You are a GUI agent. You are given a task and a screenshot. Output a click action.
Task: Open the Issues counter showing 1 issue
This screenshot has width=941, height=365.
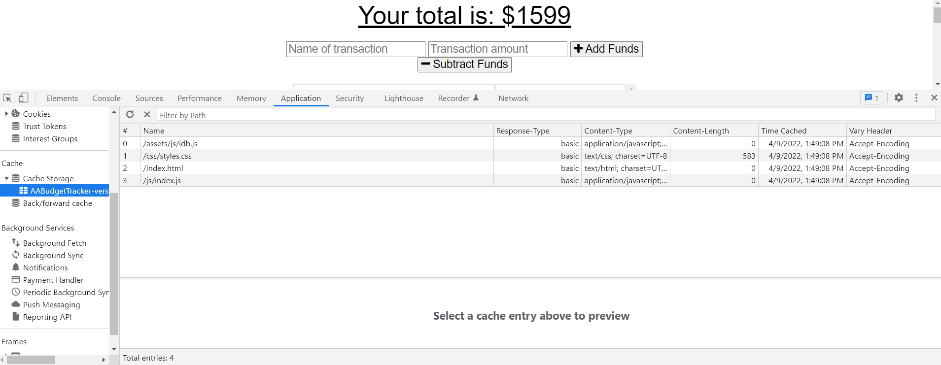[x=871, y=98]
